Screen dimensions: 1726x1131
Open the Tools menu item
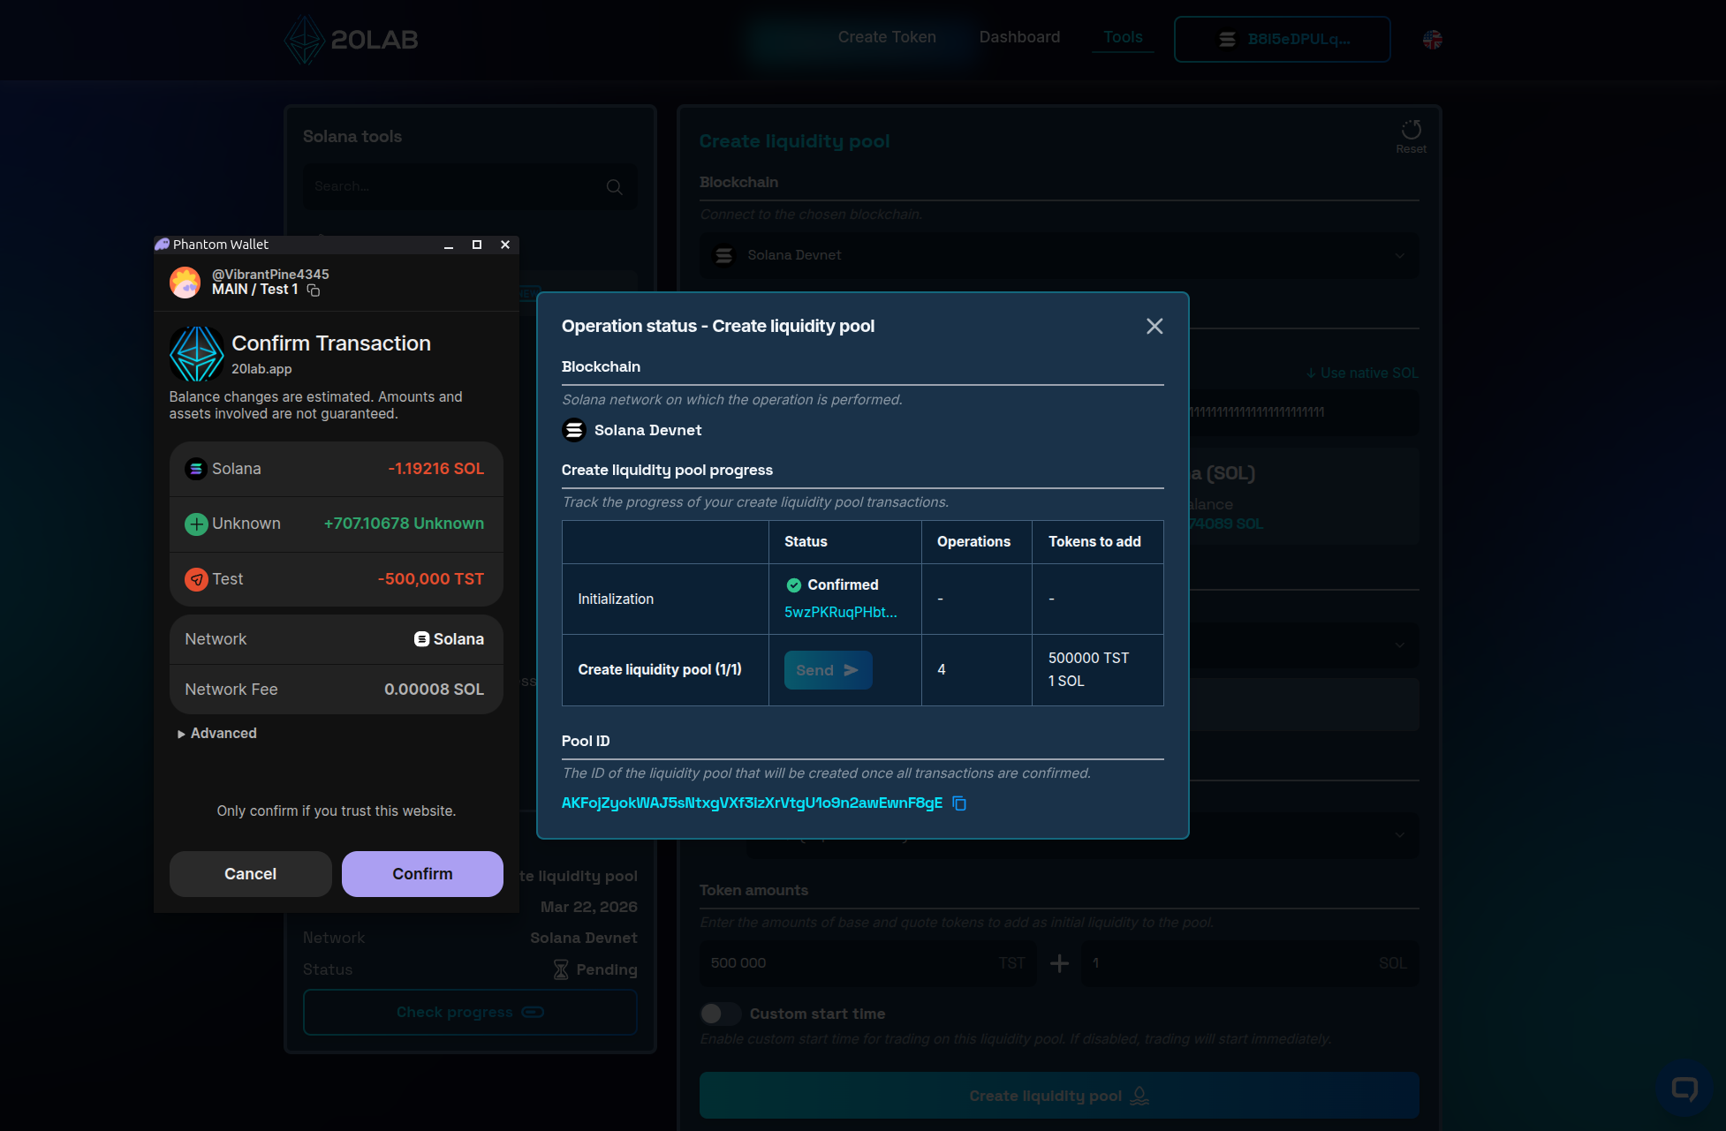[x=1123, y=37]
